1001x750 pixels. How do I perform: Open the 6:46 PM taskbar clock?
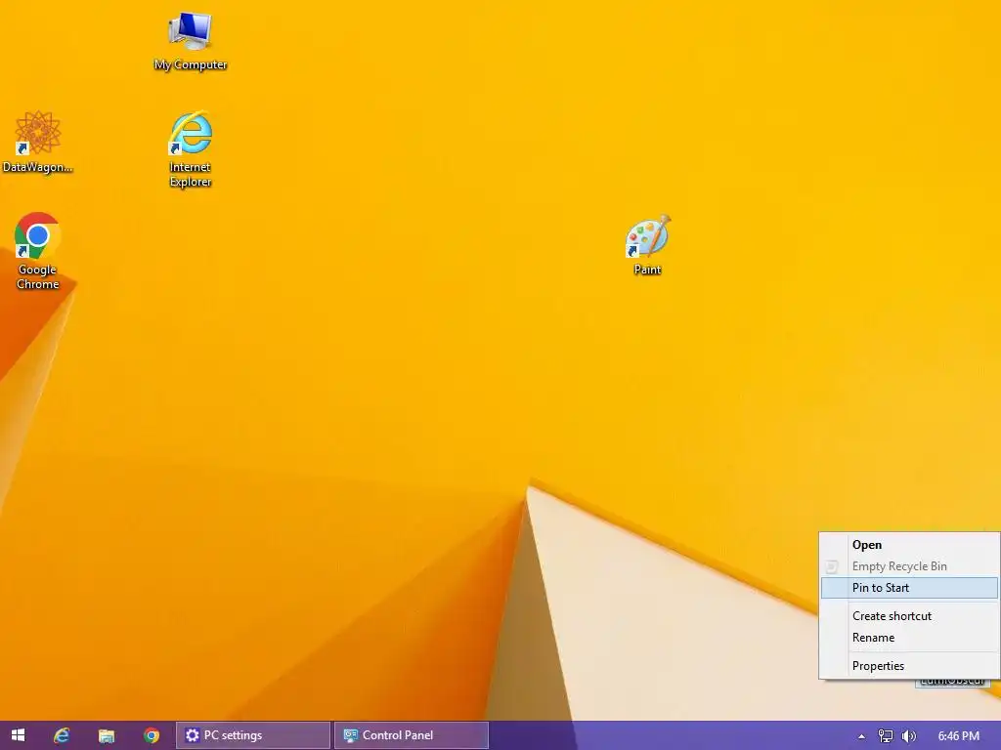coord(958,736)
